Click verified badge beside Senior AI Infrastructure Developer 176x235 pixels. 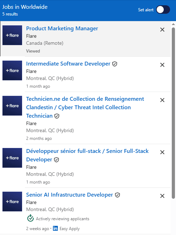tap(117, 195)
